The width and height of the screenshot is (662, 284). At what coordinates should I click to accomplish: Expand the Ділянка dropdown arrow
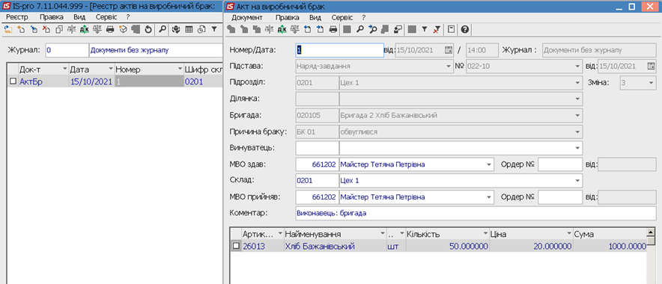[578, 99]
